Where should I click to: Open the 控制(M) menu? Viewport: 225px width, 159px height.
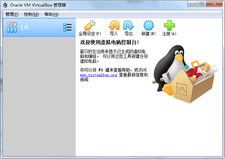coord(31,14)
